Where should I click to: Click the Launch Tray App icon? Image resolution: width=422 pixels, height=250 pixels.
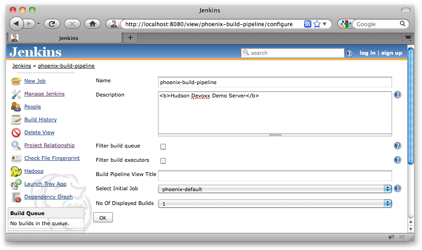tap(16, 184)
